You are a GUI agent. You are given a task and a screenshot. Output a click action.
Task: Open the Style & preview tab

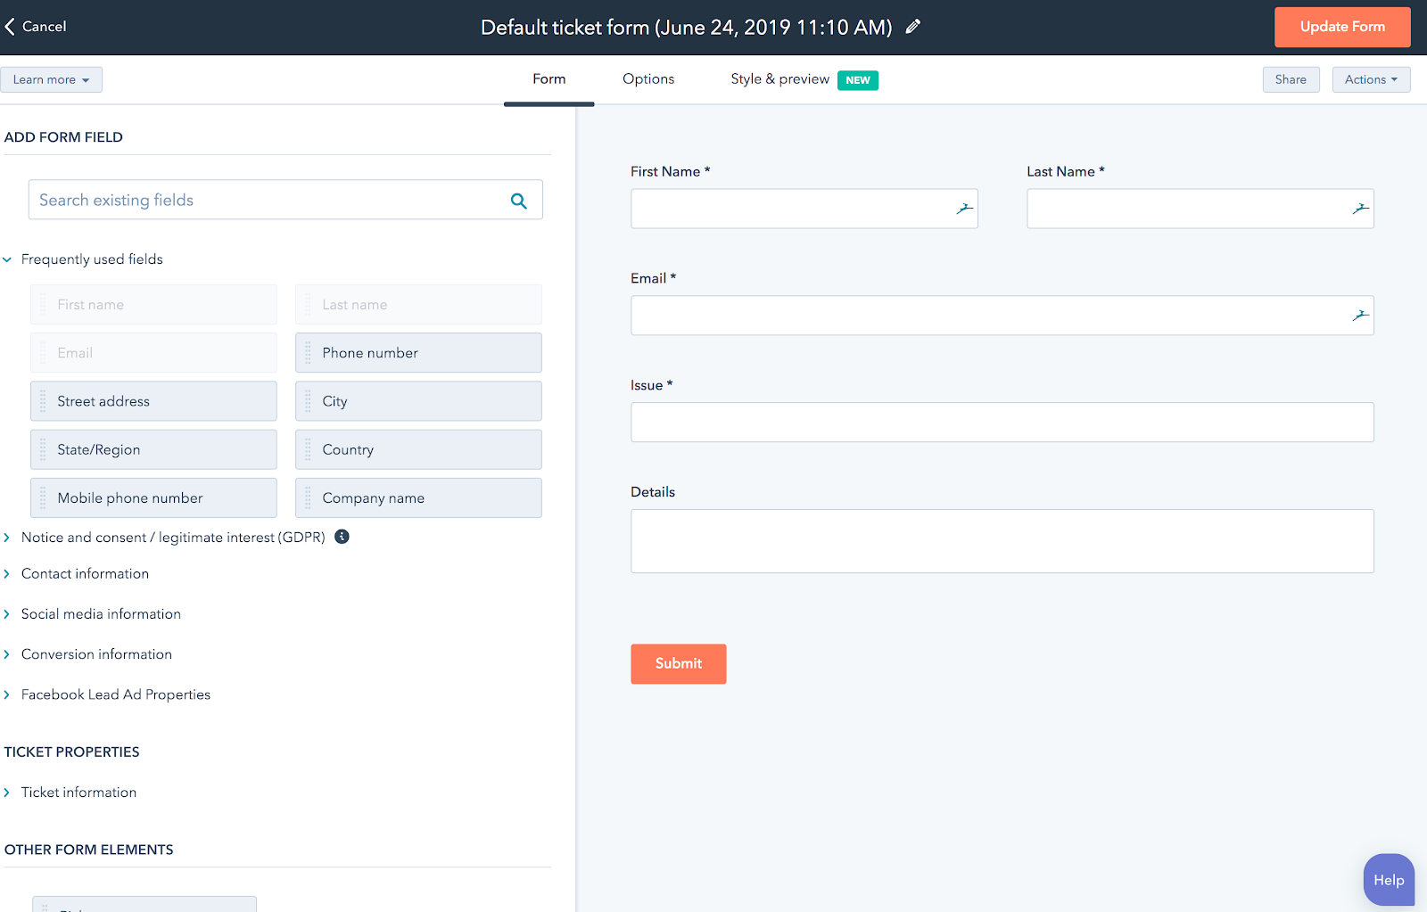point(780,79)
